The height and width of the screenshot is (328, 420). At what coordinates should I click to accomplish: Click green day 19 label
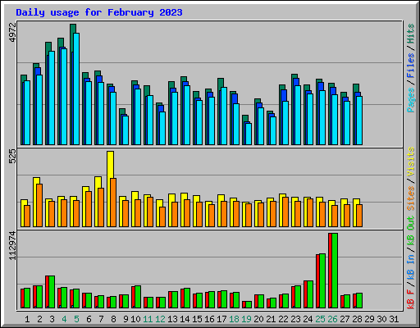click(x=246, y=319)
